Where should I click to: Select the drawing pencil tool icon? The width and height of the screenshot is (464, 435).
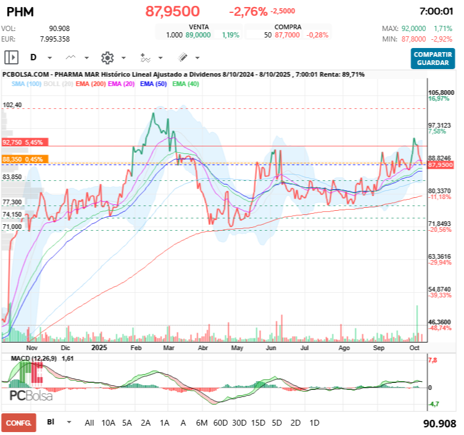pyautogui.click(x=183, y=57)
